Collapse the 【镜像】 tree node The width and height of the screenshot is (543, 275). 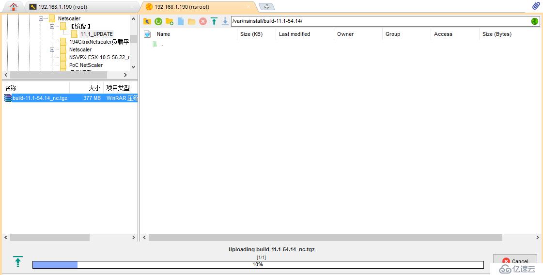tap(52, 26)
